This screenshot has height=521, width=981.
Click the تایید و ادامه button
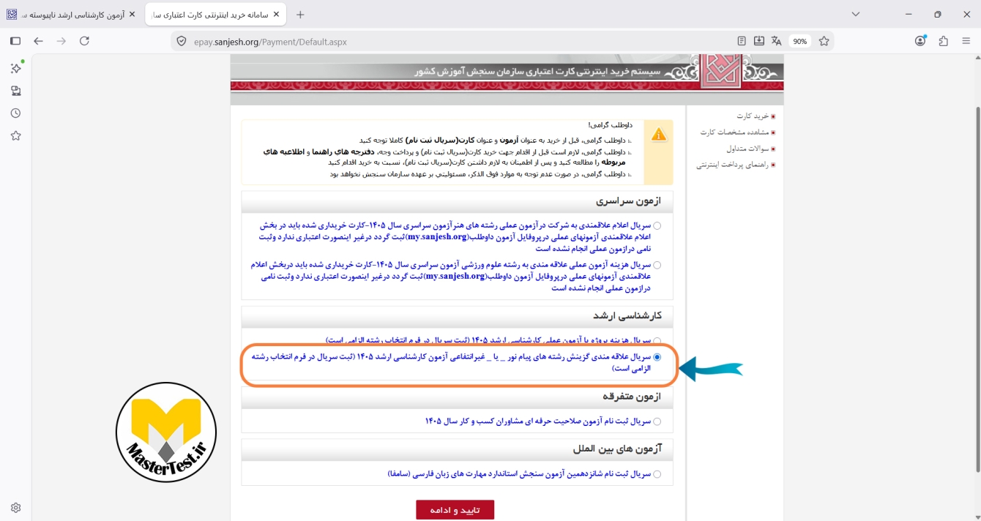[455, 510]
